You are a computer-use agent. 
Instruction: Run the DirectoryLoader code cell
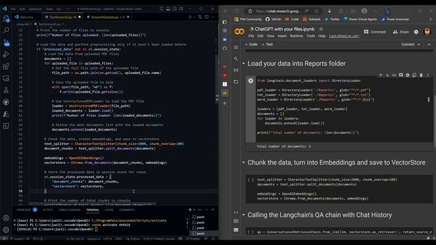click(251, 81)
